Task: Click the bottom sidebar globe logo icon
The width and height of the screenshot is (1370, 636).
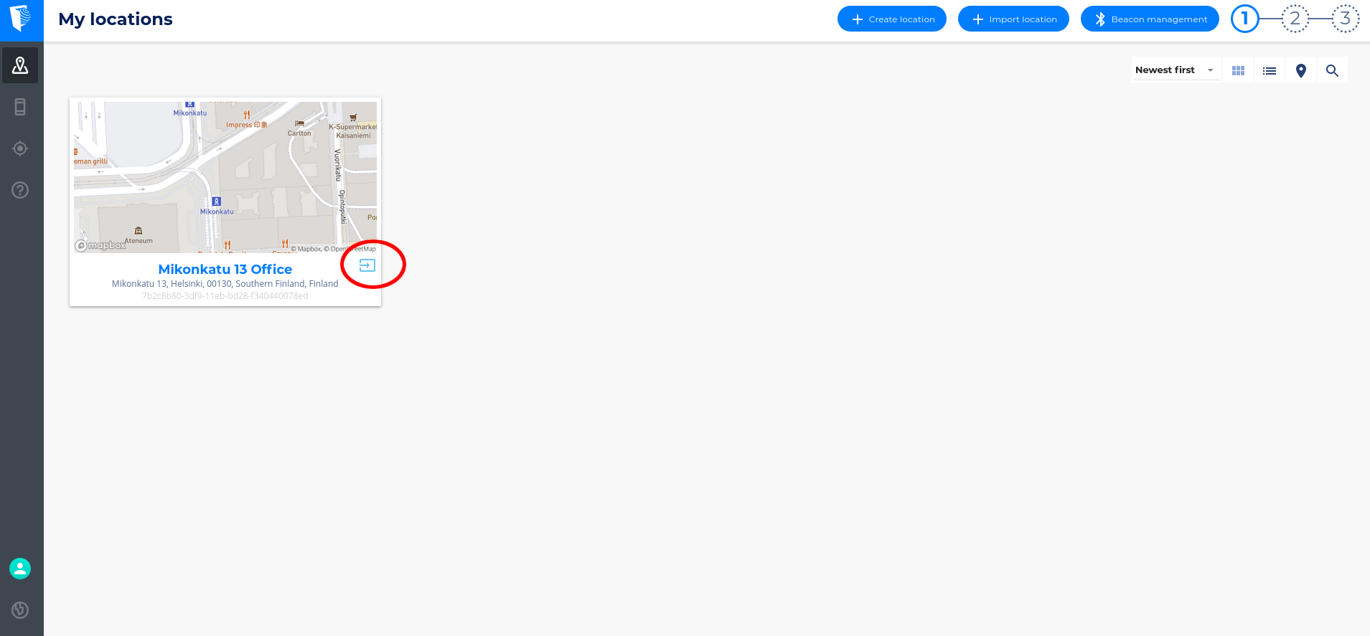Action: click(20, 609)
